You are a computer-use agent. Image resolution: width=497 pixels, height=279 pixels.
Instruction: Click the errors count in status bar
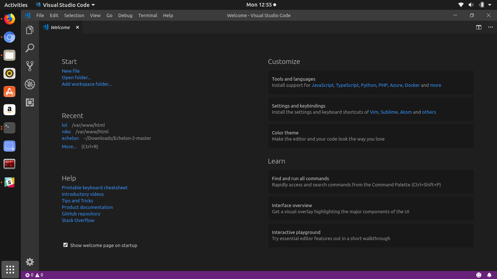(x=29, y=275)
